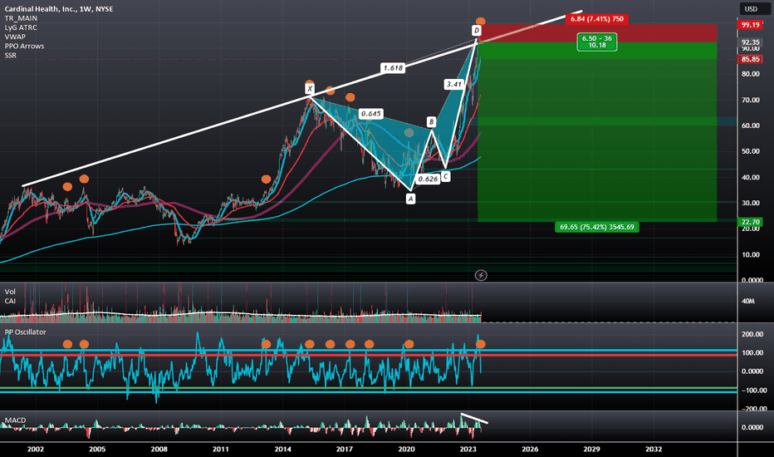Click the 92.35 price label on axis
774x457 pixels.
750,42
